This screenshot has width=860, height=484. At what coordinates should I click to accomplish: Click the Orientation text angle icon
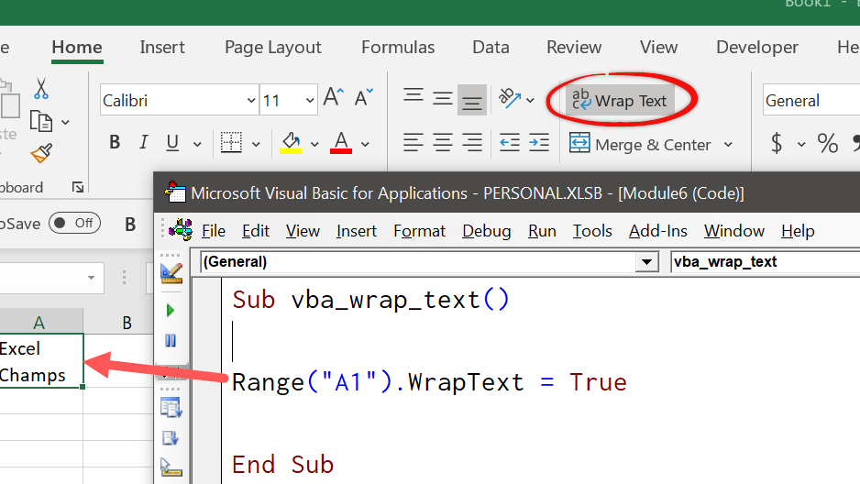pos(509,99)
